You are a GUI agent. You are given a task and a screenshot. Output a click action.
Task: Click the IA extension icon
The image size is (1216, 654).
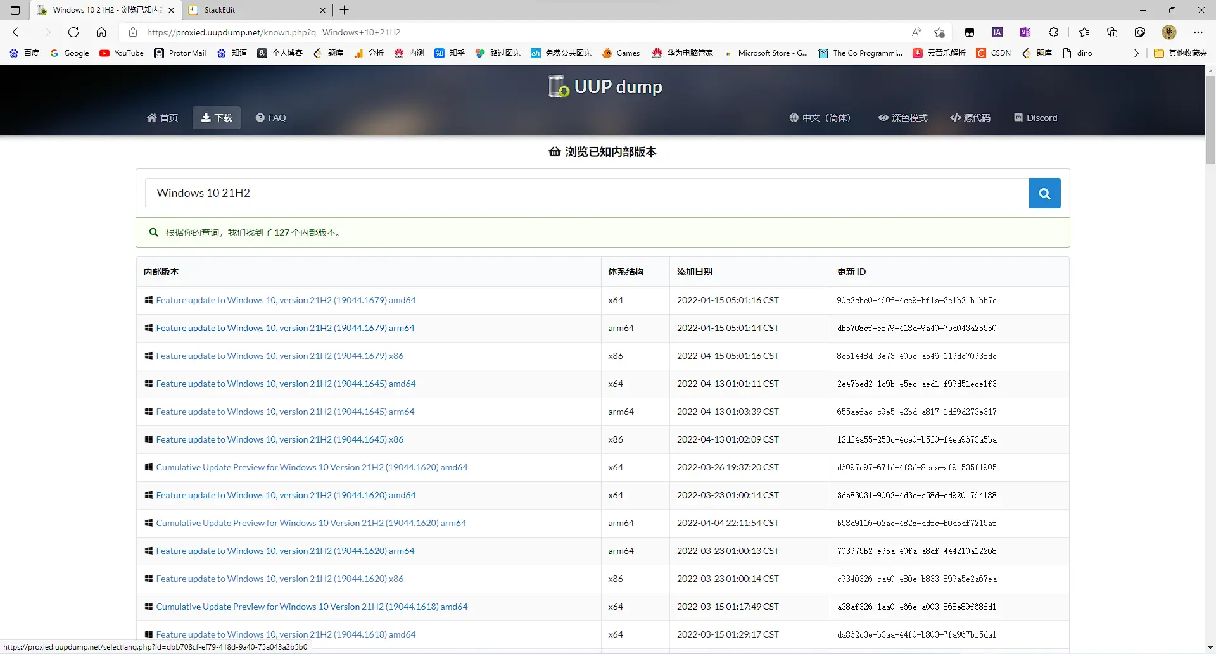(997, 32)
